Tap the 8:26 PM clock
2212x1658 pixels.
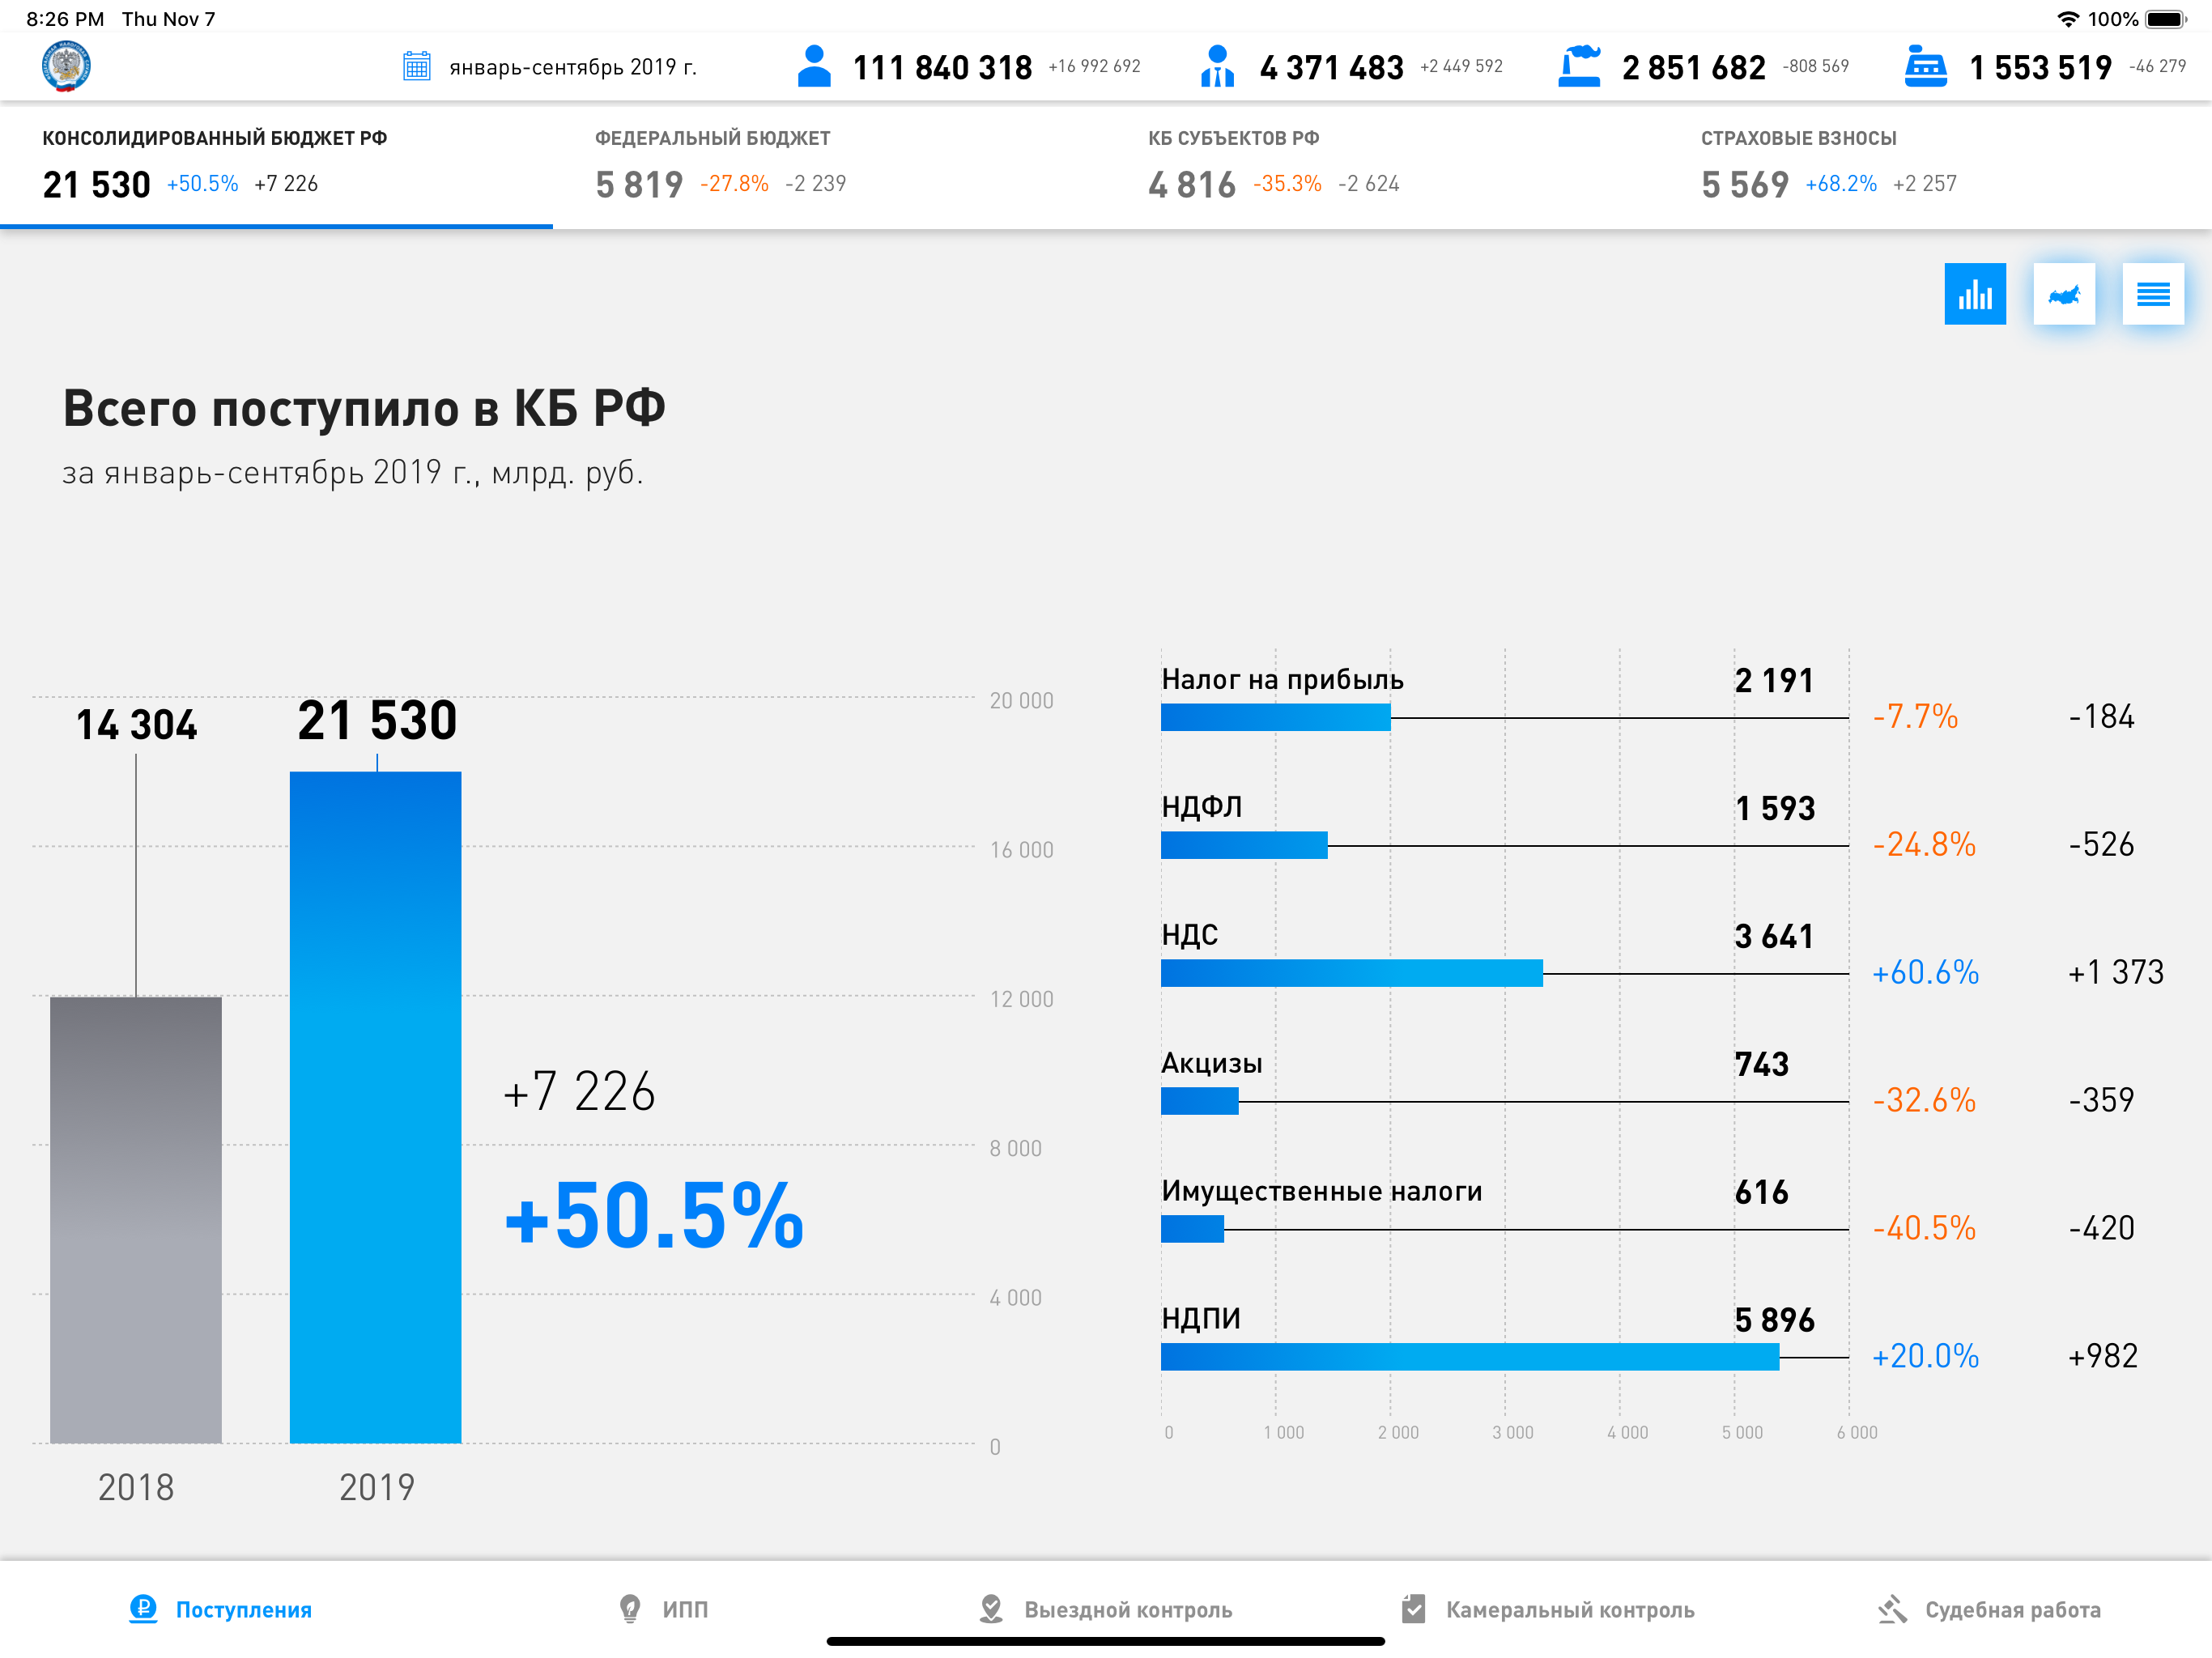coord(65,19)
